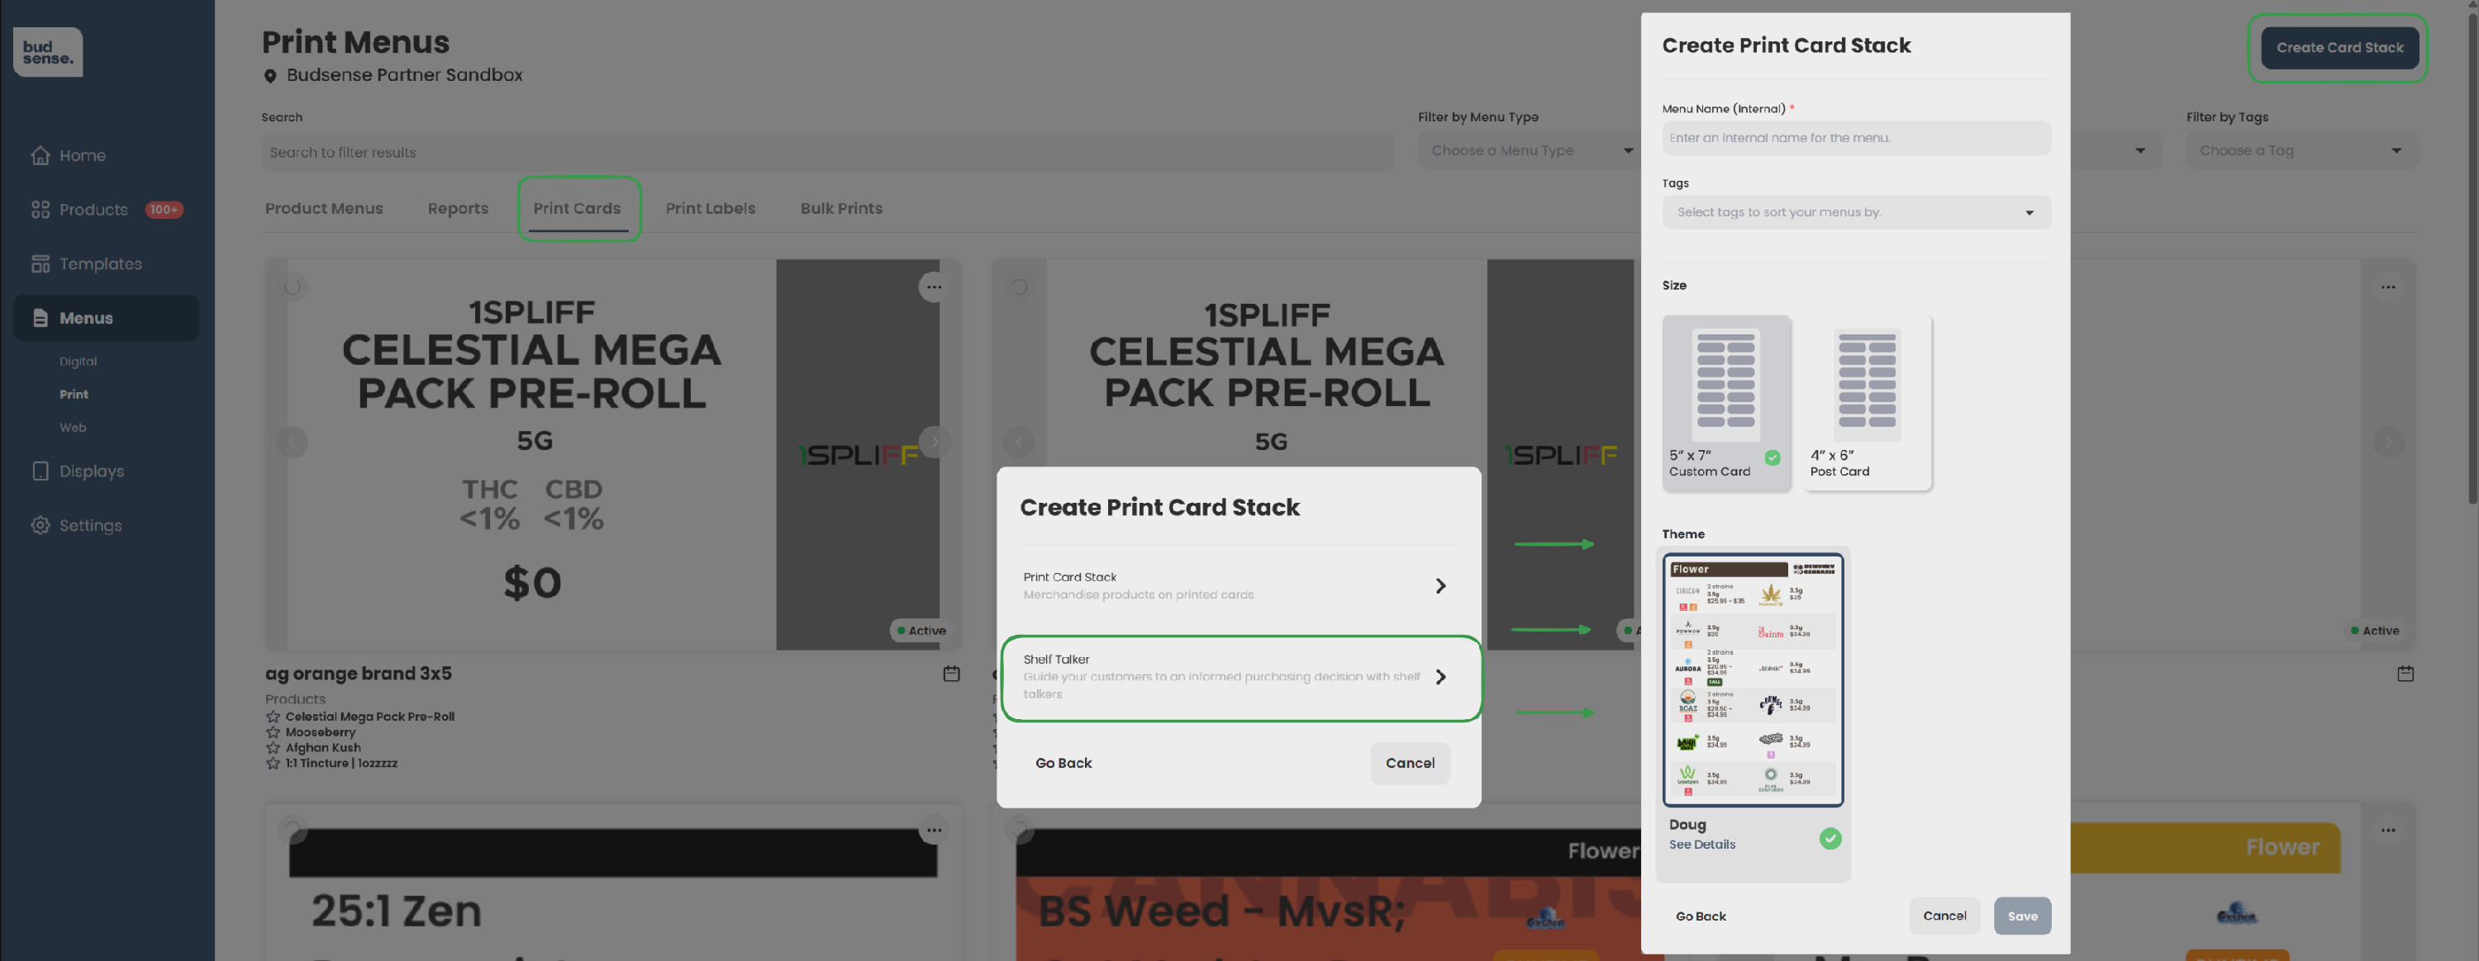The height and width of the screenshot is (961, 2479).
Task: Select the Doug theme preview thumbnail
Action: [x=1753, y=679]
